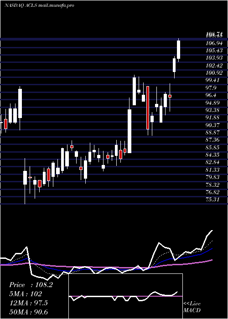Select the 102.42 price axis label
The height and width of the screenshot is (319, 228).
(x=214, y=66)
